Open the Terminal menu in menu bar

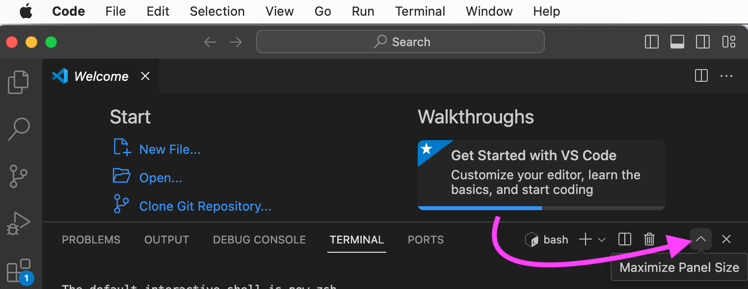(420, 11)
